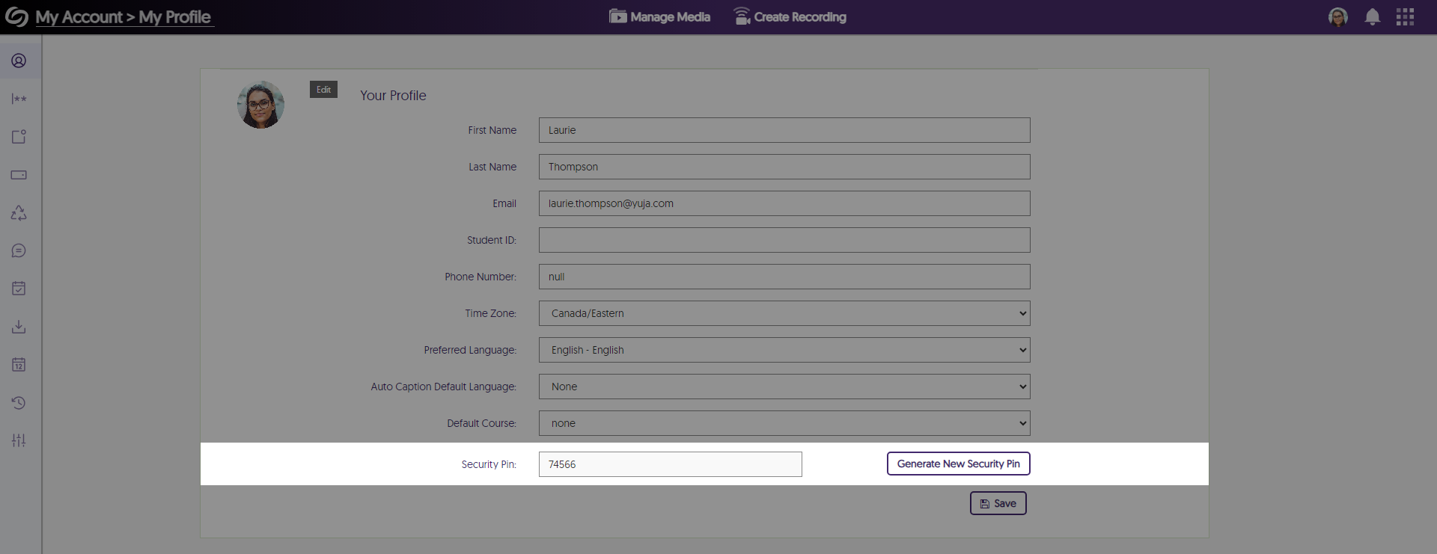The width and height of the screenshot is (1437, 554).
Task: Click the profile icon in the sidebar
Action: tap(19, 61)
